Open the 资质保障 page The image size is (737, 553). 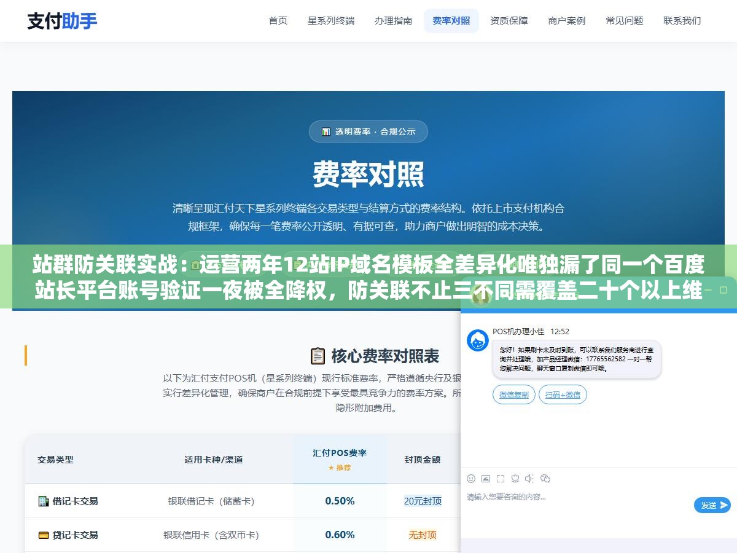(509, 21)
